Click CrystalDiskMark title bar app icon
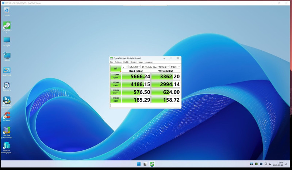292x170 pixels. coord(112,58)
